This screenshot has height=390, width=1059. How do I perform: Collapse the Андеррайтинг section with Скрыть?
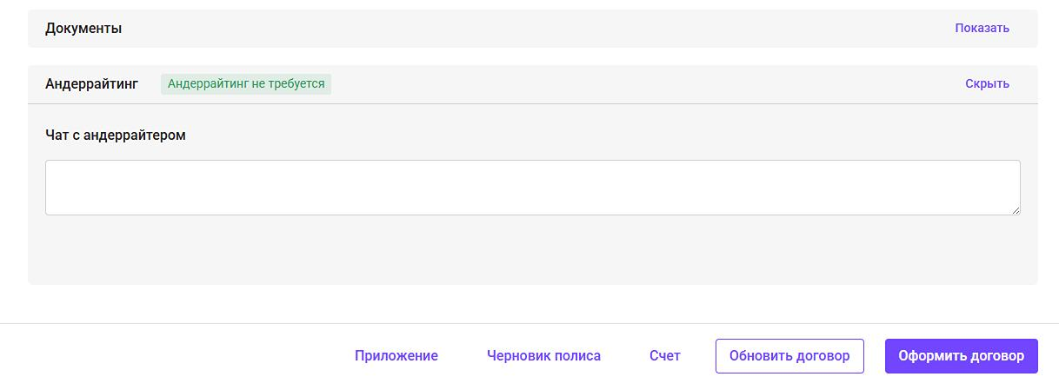pyautogui.click(x=987, y=83)
